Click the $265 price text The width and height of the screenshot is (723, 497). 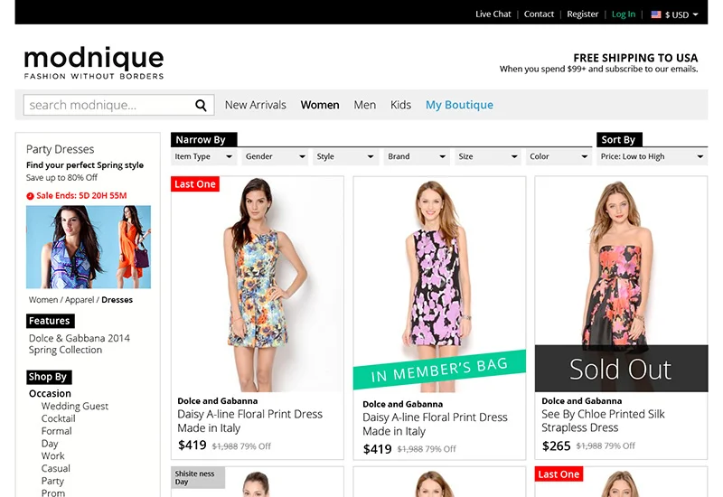[556, 446]
